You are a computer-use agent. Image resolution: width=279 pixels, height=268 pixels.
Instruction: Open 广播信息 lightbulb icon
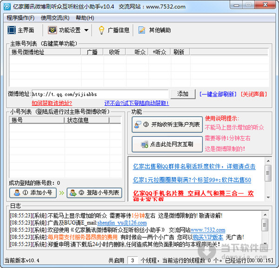101,30
